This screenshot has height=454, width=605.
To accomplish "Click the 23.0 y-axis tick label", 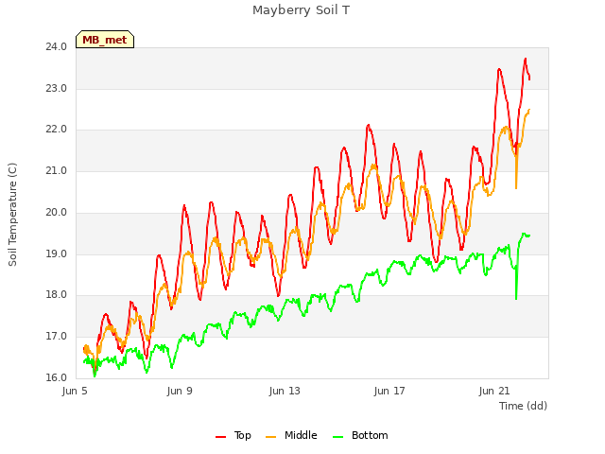I will 56,88.
